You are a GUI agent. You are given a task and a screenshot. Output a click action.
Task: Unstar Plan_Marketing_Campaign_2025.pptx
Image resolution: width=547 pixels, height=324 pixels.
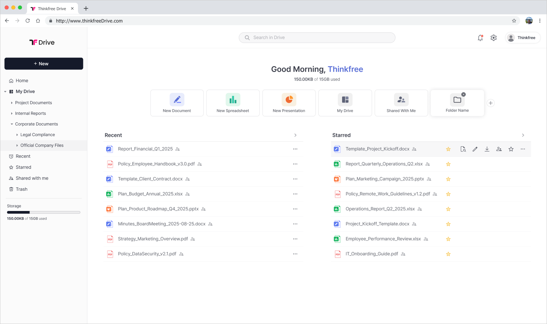click(x=448, y=179)
